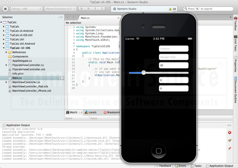Click the tip percentage slider thumb
Viewport: 238px width, 168px height.
(x=143, y=72)
